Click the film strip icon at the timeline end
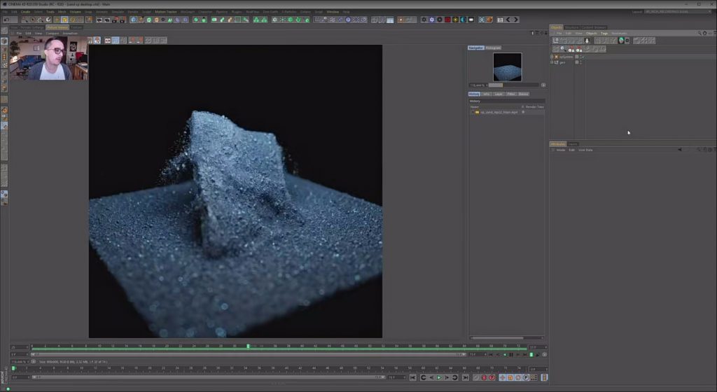The height and width of the screenshot is (392, 717). pyautogui.click(x=544, y=377)
